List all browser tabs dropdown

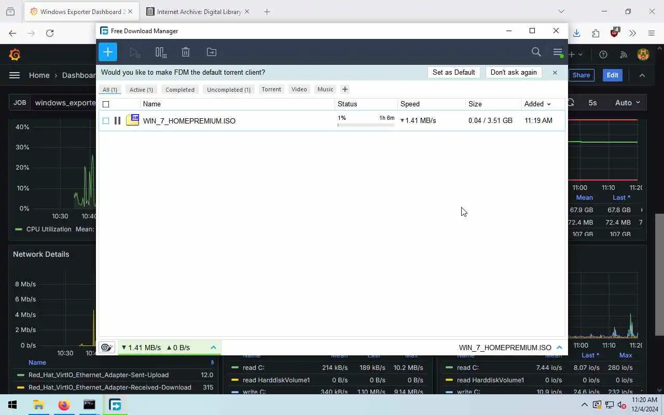click(561, 11)
